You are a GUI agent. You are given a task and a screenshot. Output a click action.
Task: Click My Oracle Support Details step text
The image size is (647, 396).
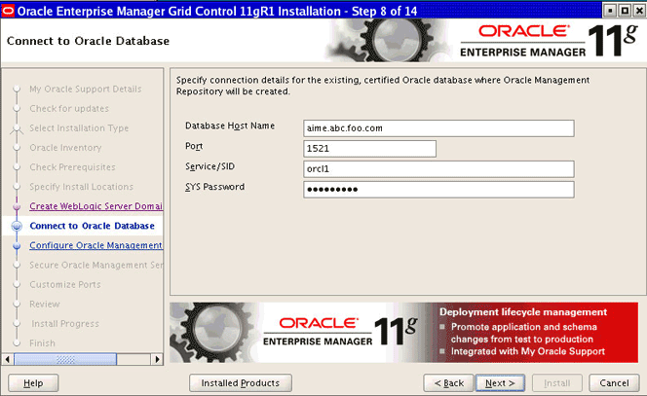point(86,89)
